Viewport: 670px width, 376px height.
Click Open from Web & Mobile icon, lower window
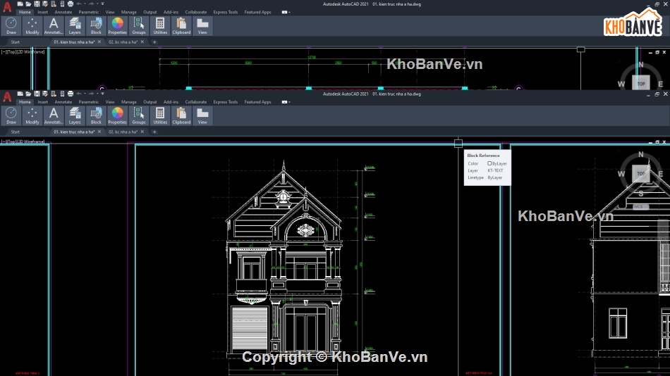tap(54, 94)
